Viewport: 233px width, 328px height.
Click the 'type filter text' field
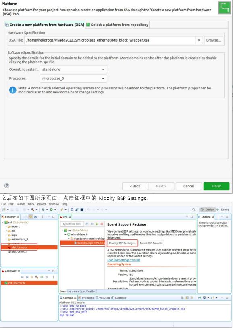72,224
